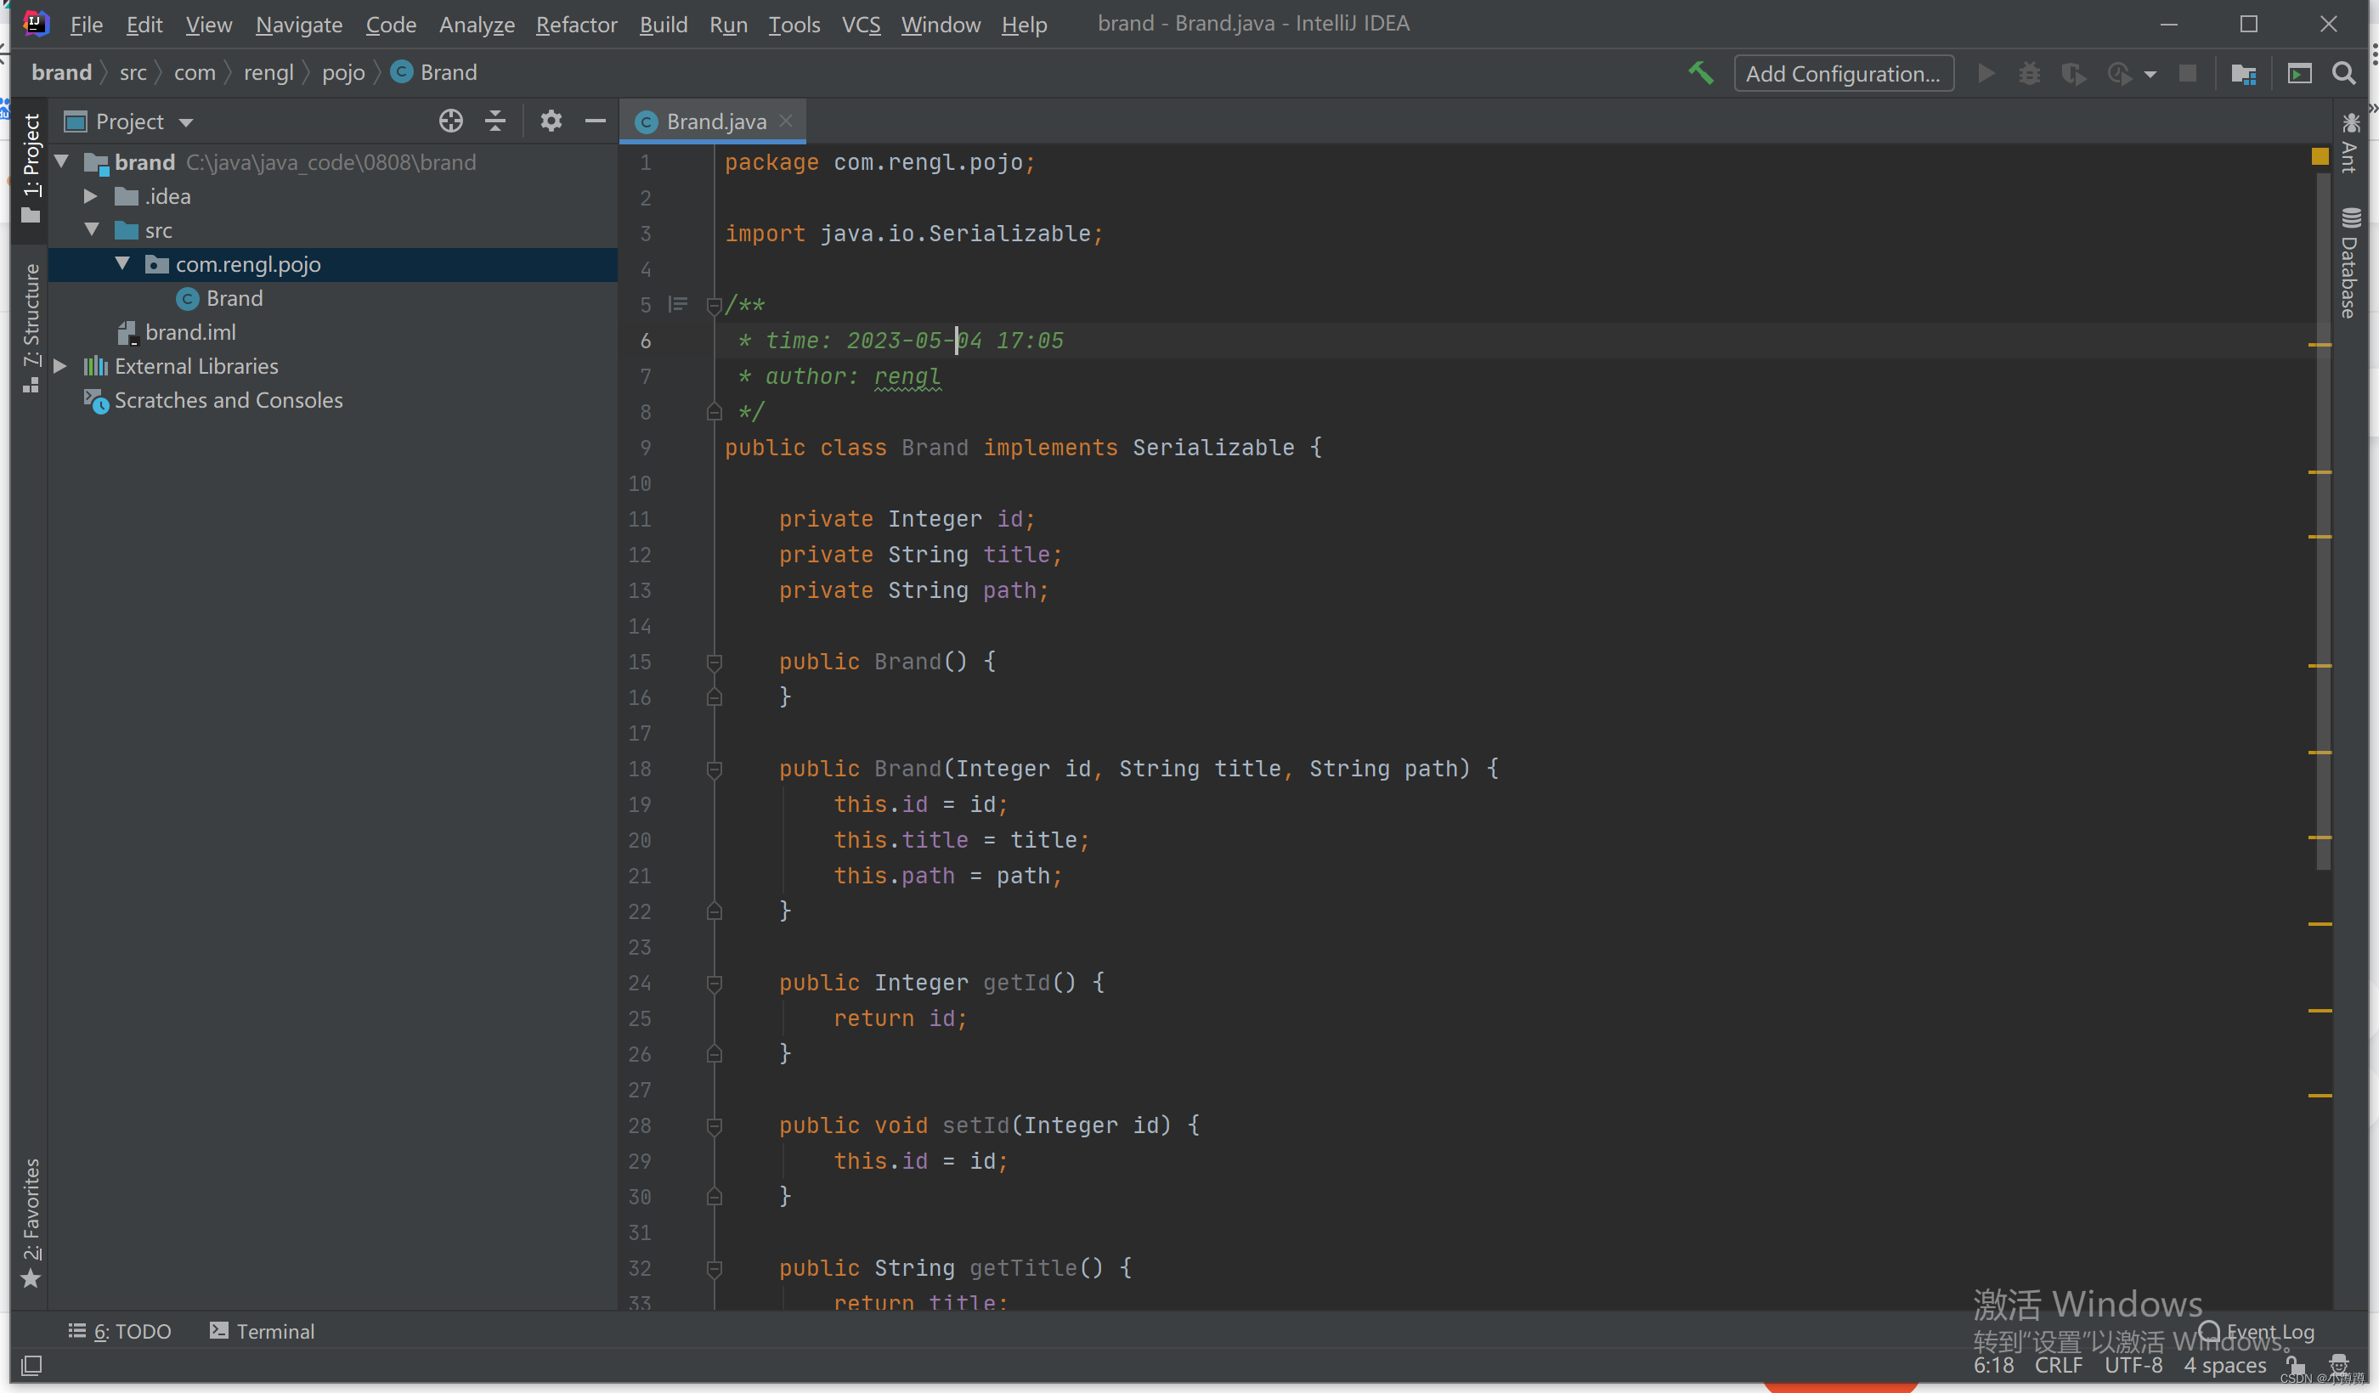Open the Database tool window
The height and width of the screenshot is (1393, 2379).
tap(2350, 264)
